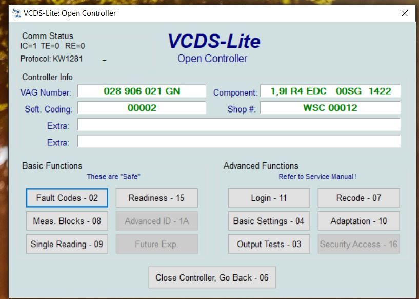Start Output Tests - 03
This screenshot has width=419, height=299.
[x=269, y=244]
